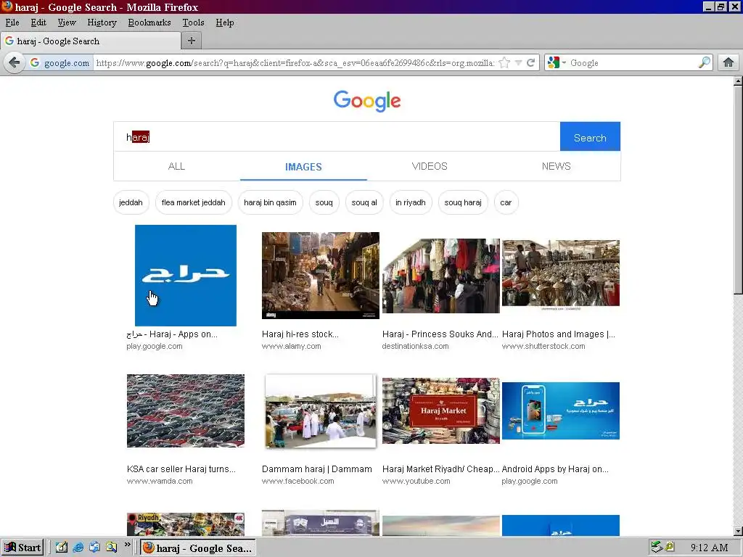
Task: Click 'Haraj hi-res stock...' result title
Action: coord(300,334)
